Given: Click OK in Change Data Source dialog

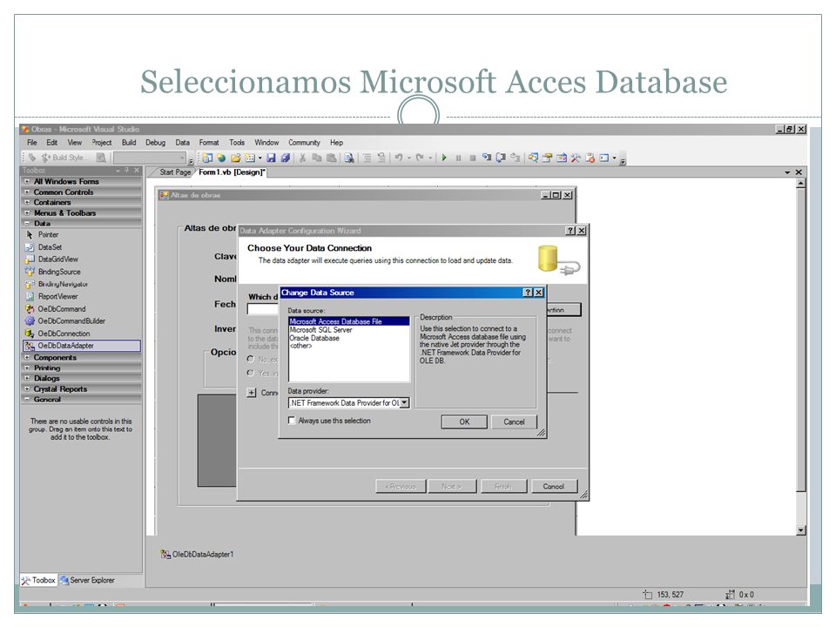Looking at the screenshot, I should (464, 421).
